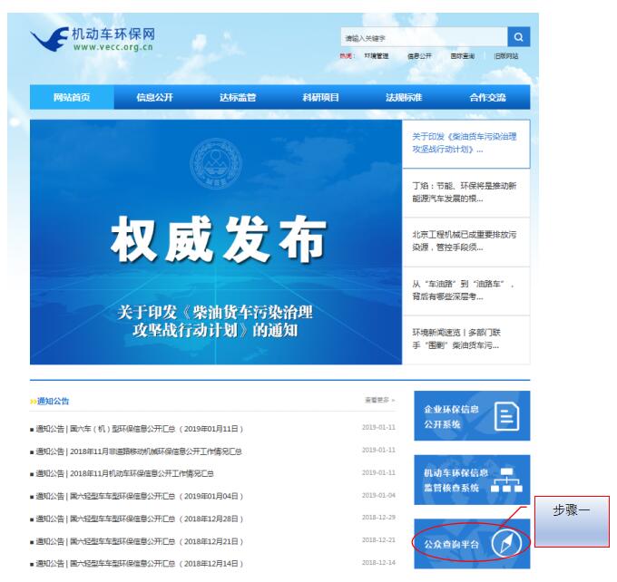
Task: Open 信息公开 in the blue navigation bar
Action: (154, 97)
